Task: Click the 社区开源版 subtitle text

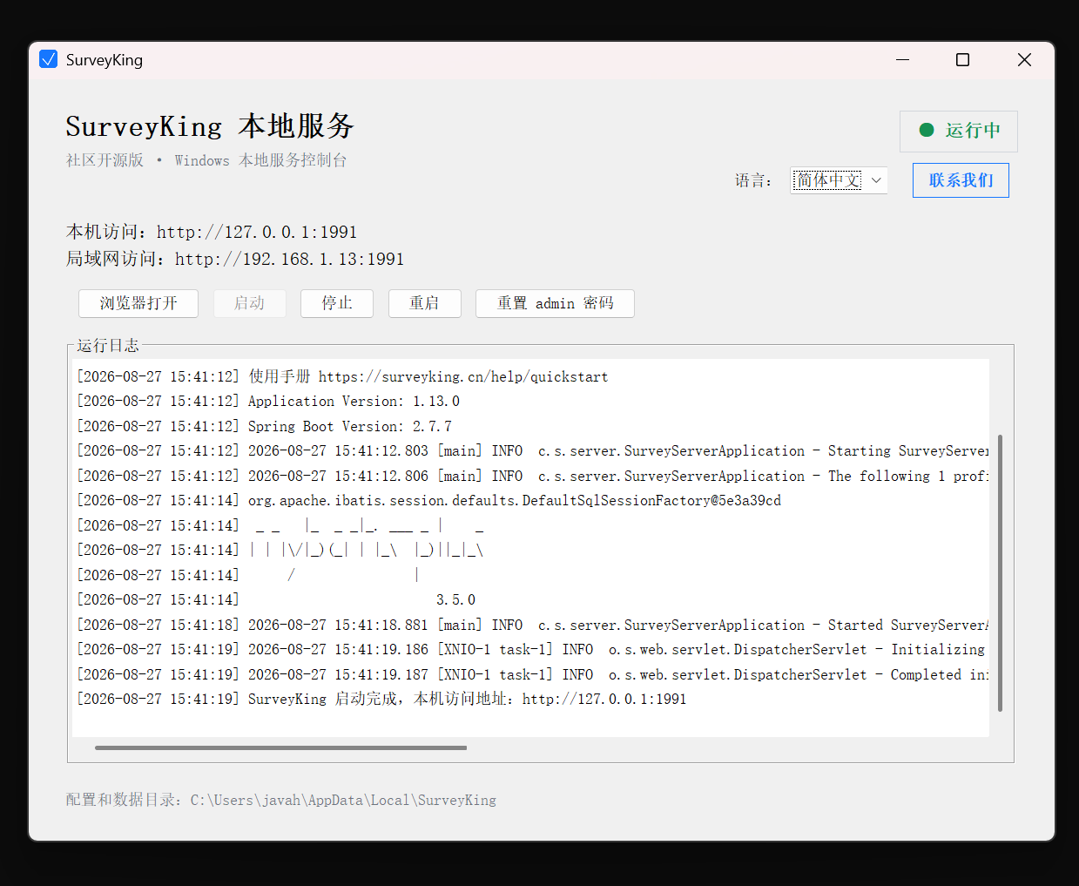Action: click(x=105, y=160)
